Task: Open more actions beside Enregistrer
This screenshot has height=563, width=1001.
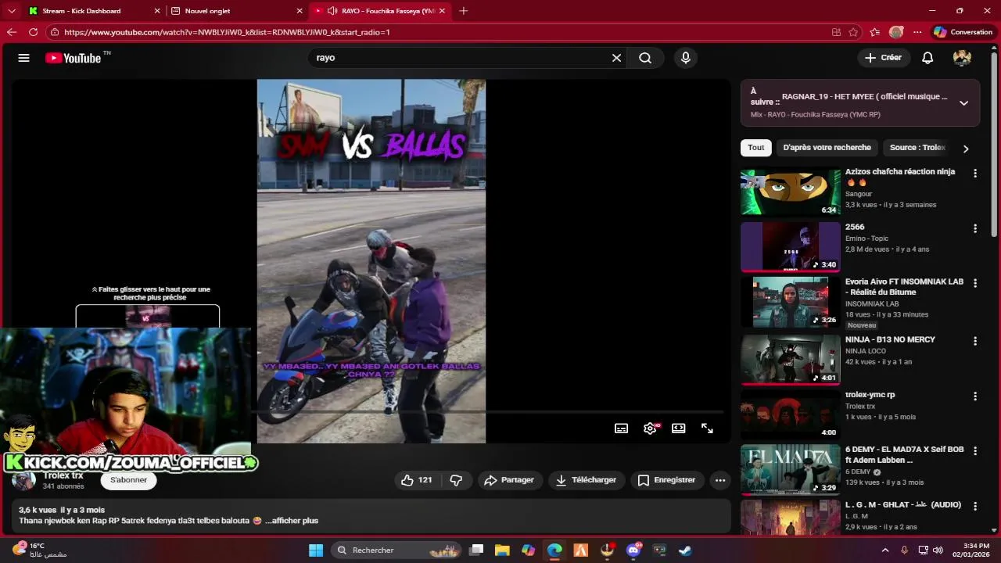Action: click(x=720, y=480)
